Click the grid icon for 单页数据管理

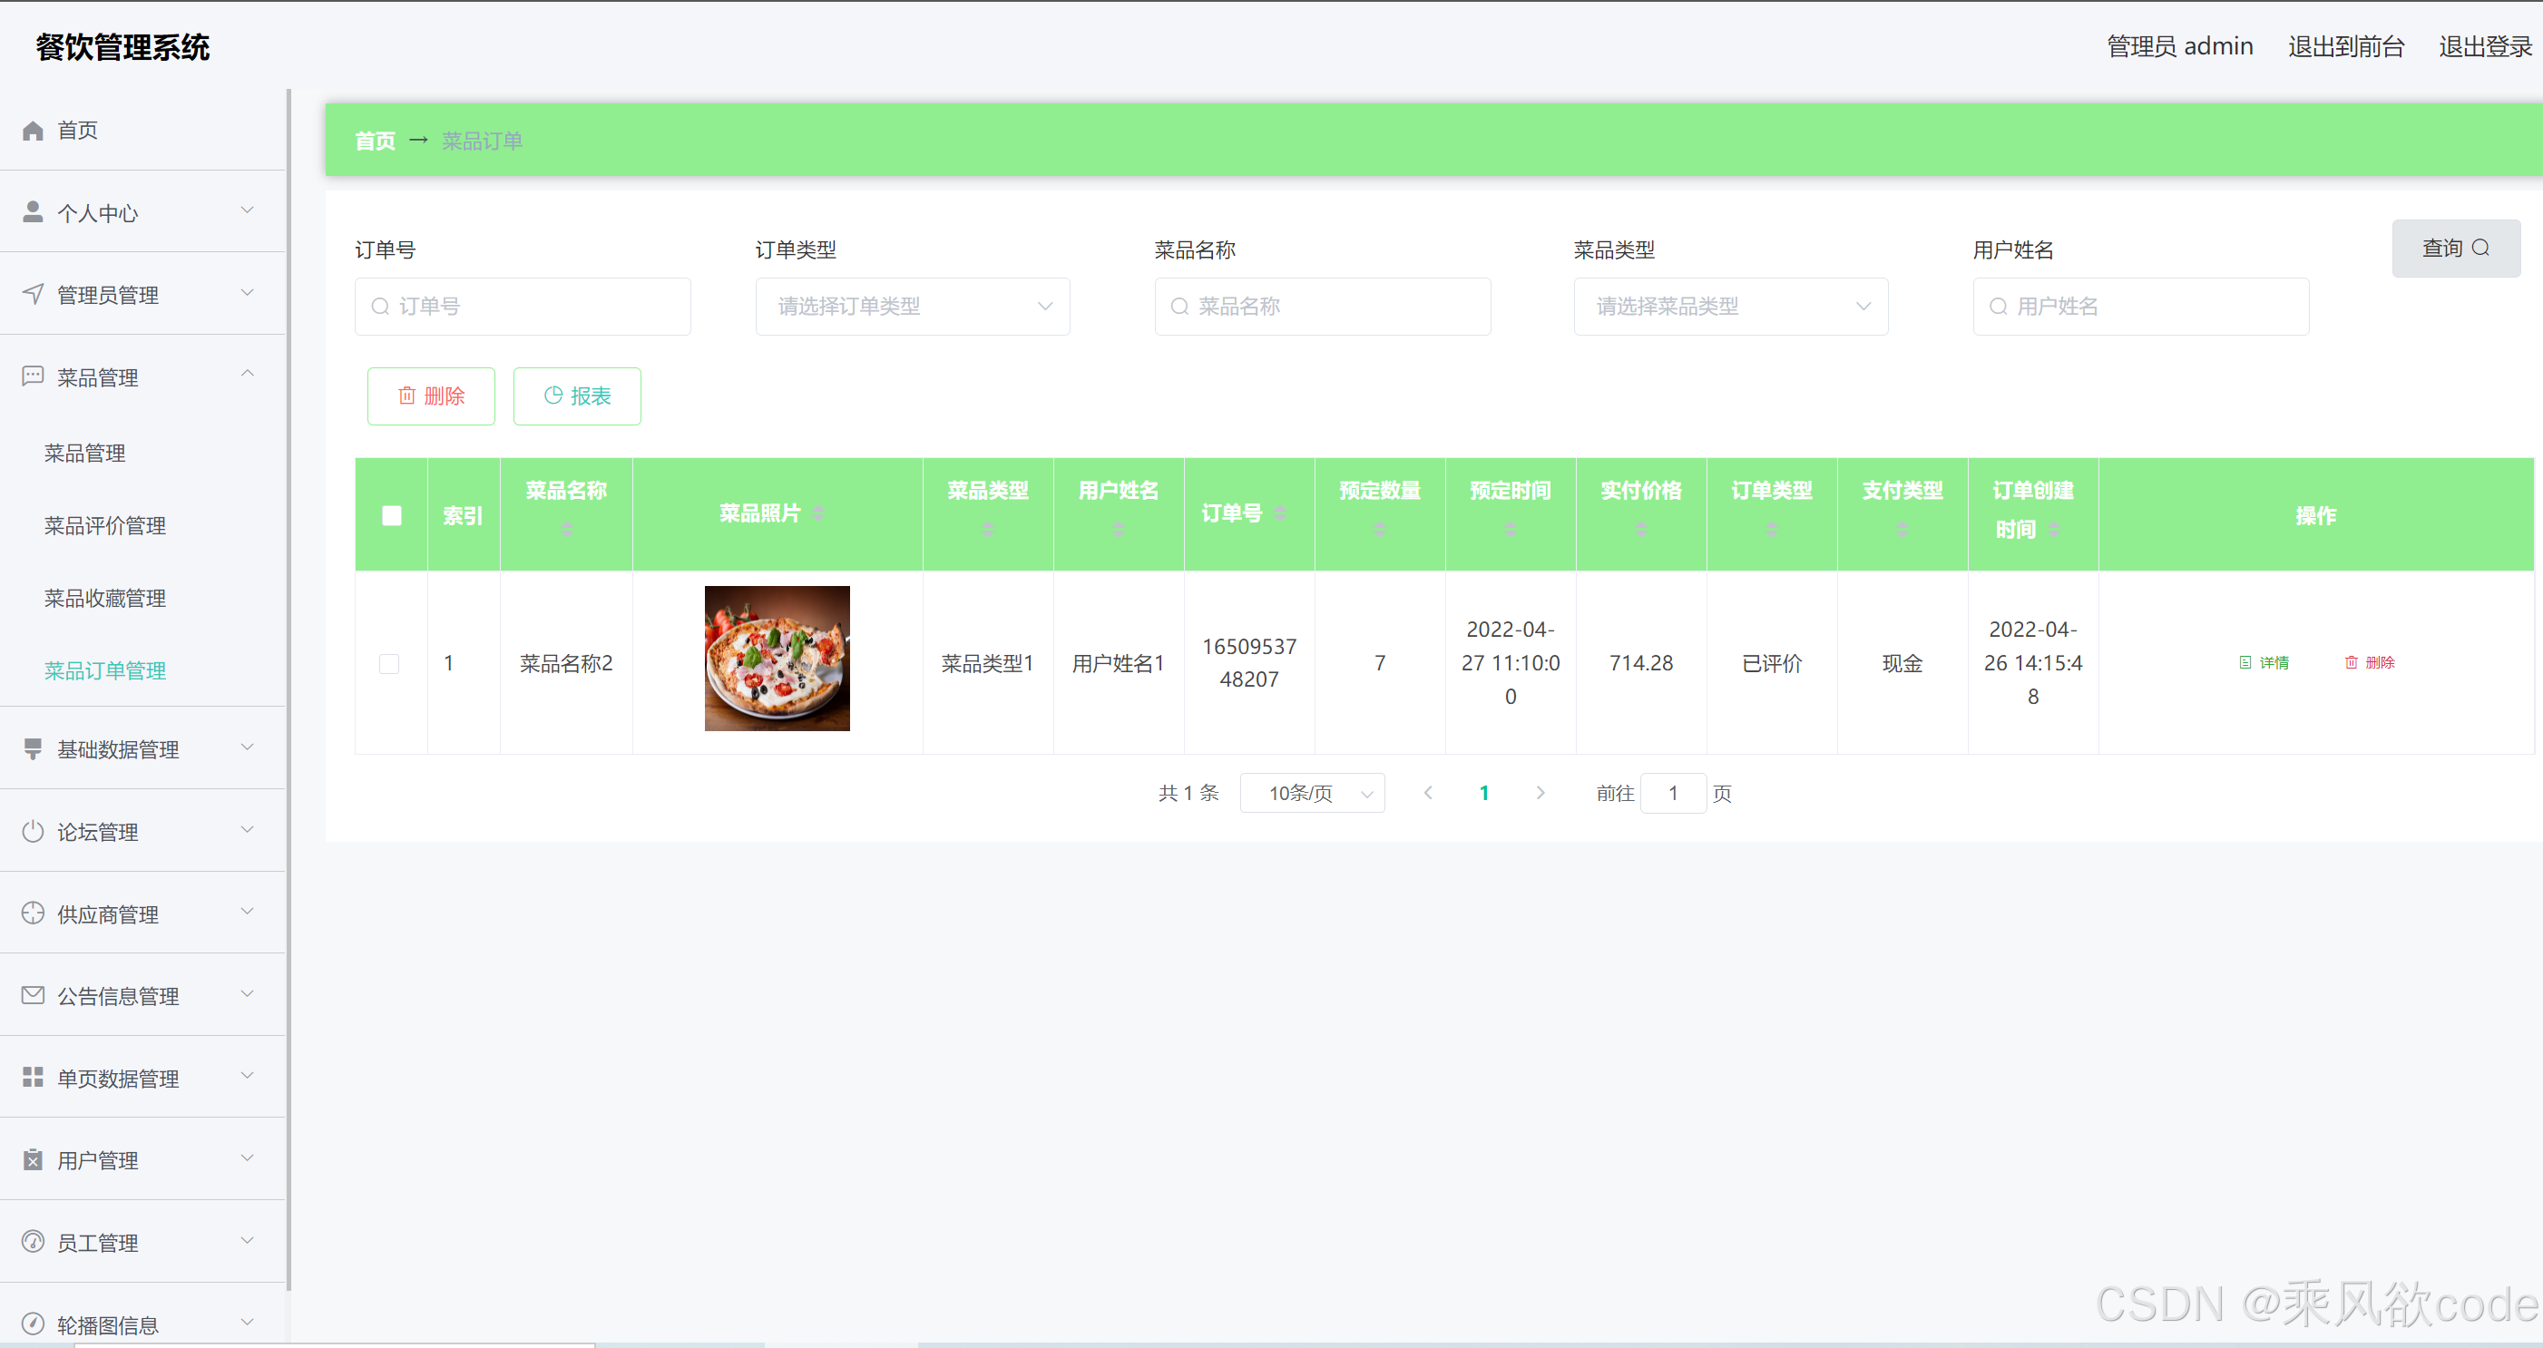click(33, 1078)
